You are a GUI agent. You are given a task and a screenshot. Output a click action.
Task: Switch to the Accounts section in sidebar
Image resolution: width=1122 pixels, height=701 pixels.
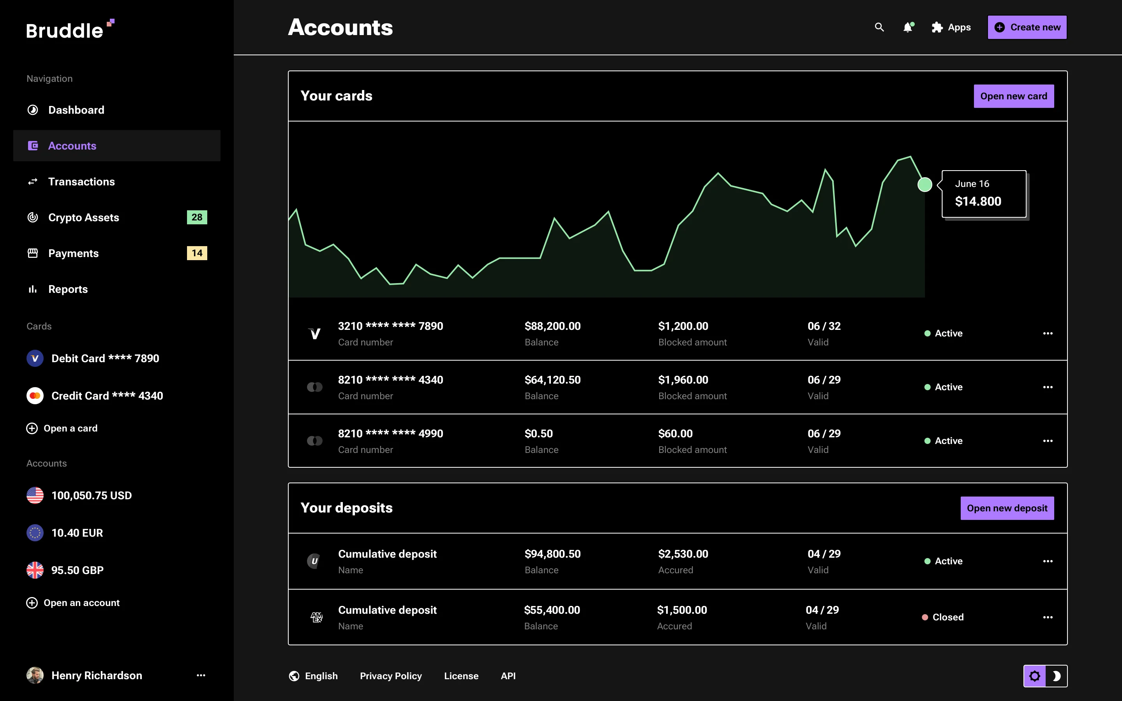pos(72,146)
